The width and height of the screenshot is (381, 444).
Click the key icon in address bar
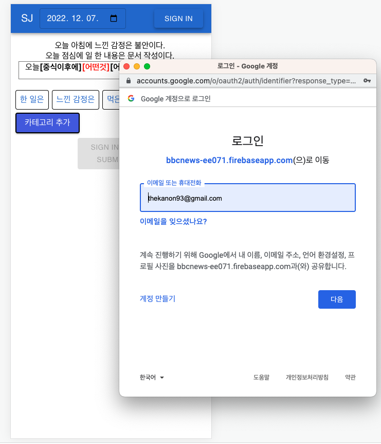pos(367,81)
